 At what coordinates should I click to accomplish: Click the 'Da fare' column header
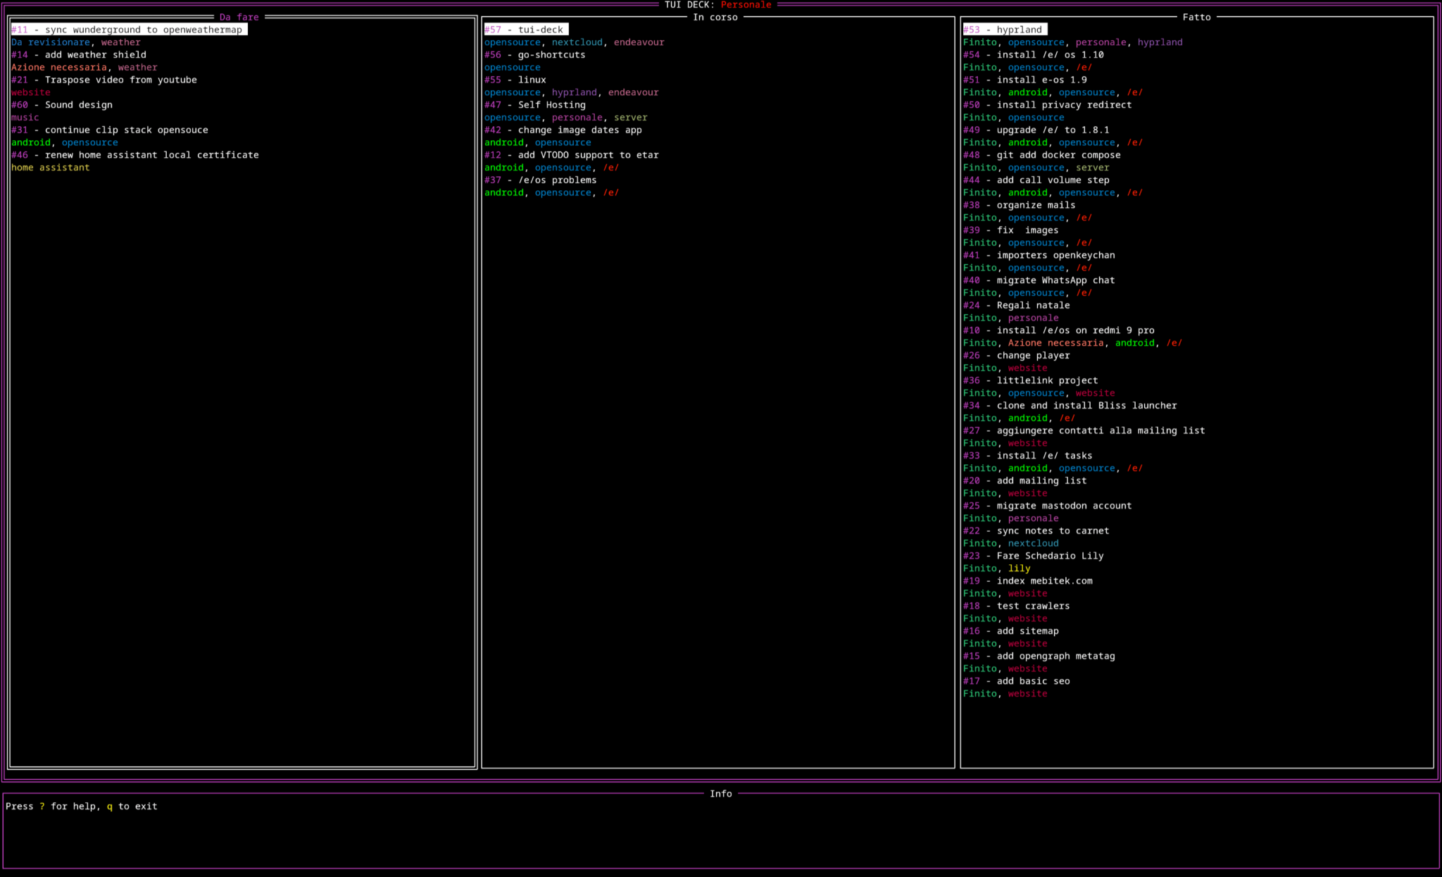(x=239, y=17)
